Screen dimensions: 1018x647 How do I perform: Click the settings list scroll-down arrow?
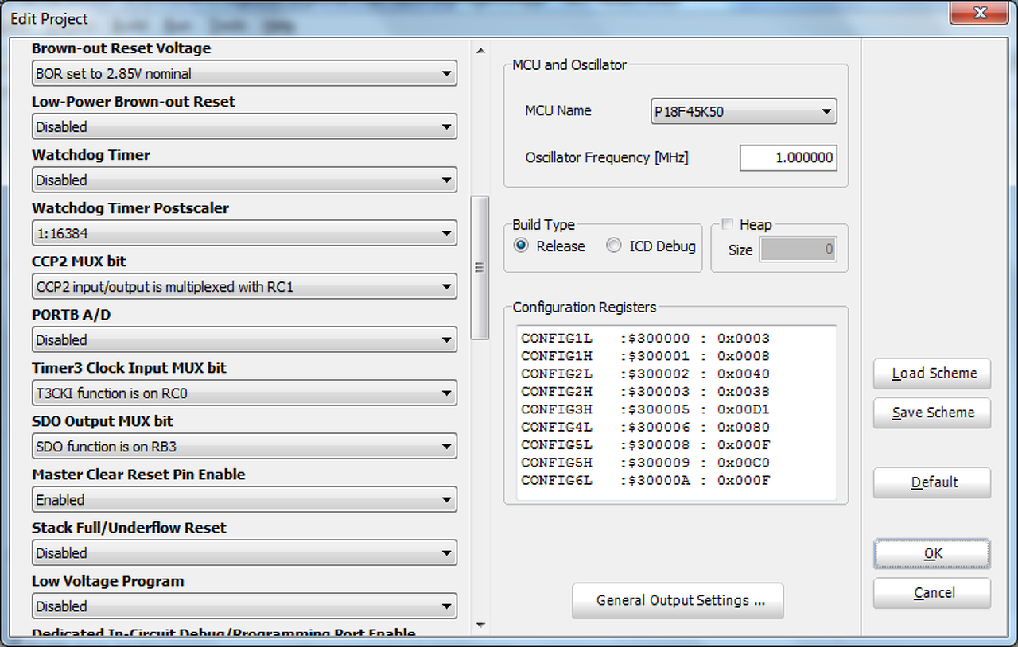pyautogui.click(x=480, y=626)
